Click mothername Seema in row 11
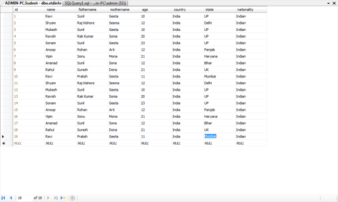This screenshot has height=202, width=338. point(124,83)
